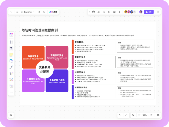Image resolution: width=169 pixels, height=127 pixels.
Task: Open the AI助手 assistant
Action: 53,12
